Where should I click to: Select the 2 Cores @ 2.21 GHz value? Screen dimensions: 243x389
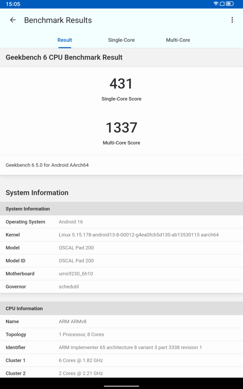pos(81,373)
